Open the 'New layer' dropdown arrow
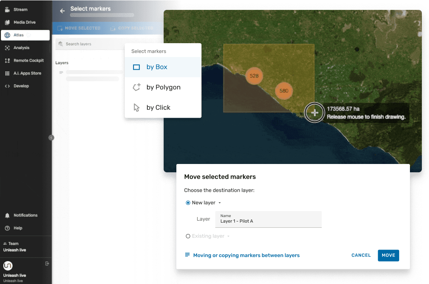Viewport: 429px width, 284px height. coord(220,202)
